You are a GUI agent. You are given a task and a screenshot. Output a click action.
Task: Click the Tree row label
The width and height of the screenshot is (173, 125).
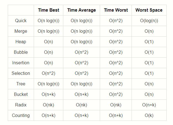21,84
